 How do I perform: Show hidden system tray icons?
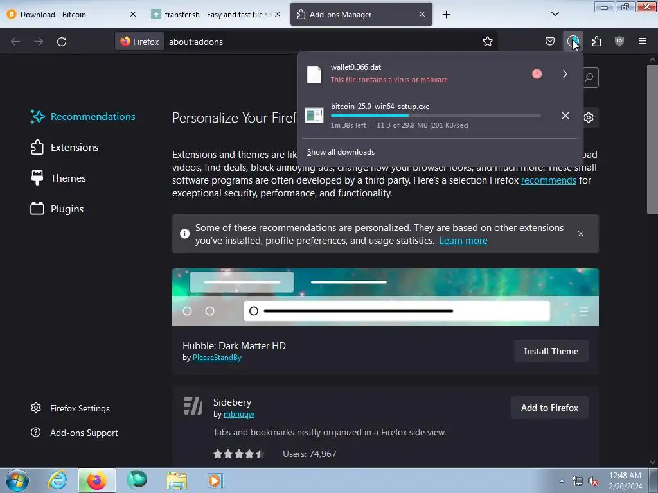click(562, 481)
